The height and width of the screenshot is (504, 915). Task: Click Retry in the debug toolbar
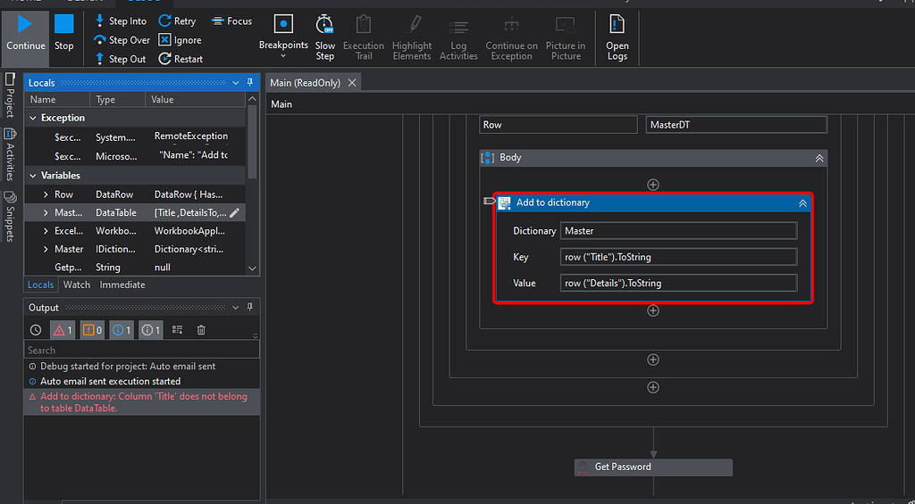coord(177,21)
